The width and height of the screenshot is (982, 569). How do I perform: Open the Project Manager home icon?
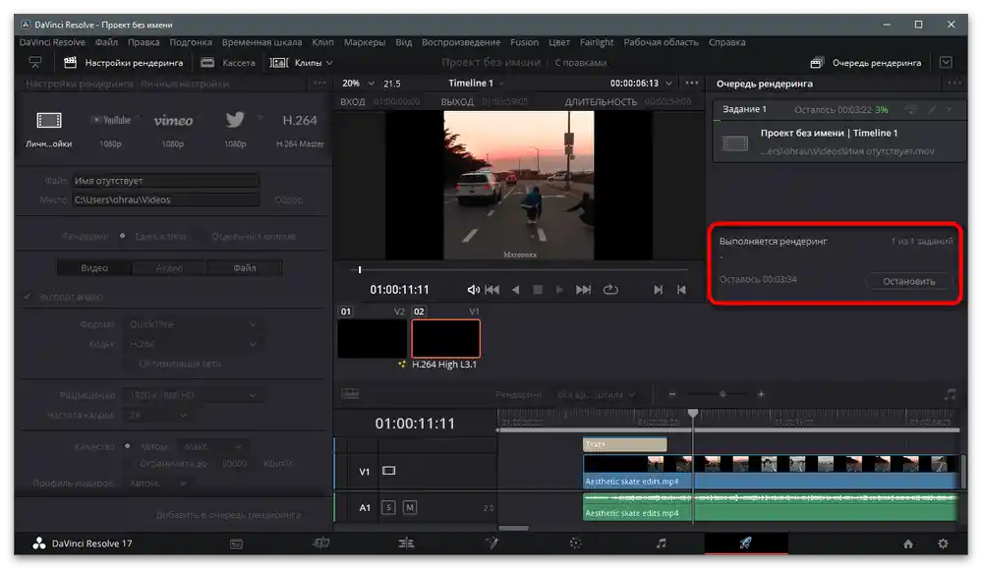[908, 544]
